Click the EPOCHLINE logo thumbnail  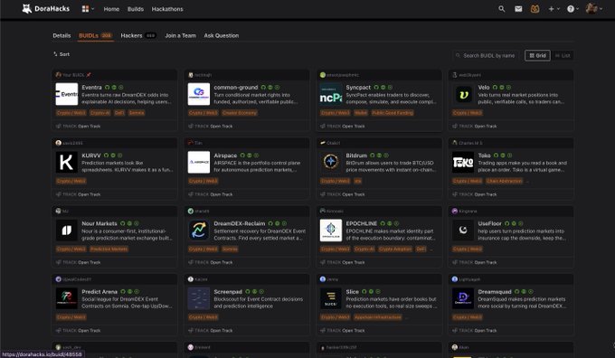point(331,231)
